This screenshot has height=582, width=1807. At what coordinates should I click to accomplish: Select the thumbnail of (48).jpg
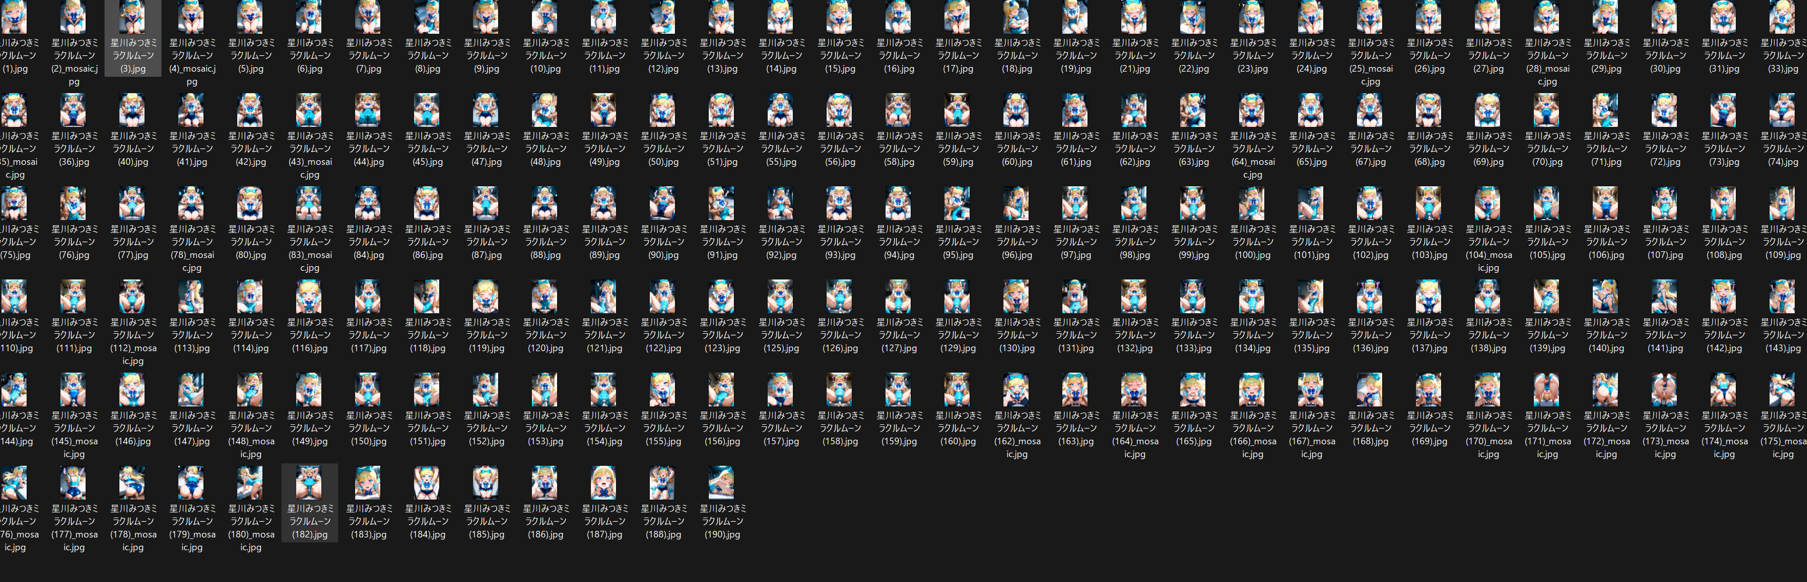point(545,110)
